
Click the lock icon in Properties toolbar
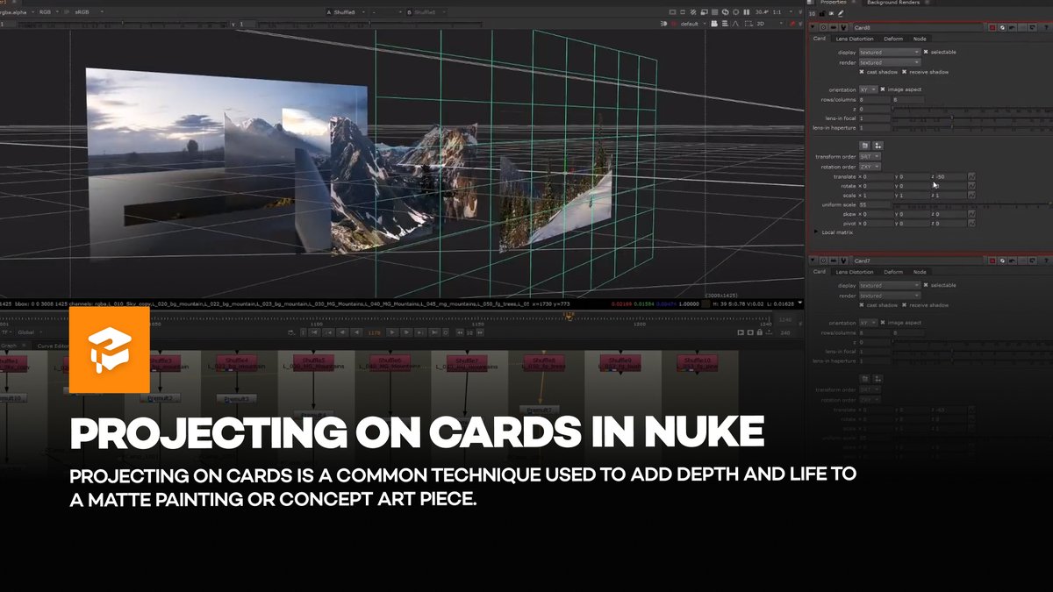click(x=822, y=14)
